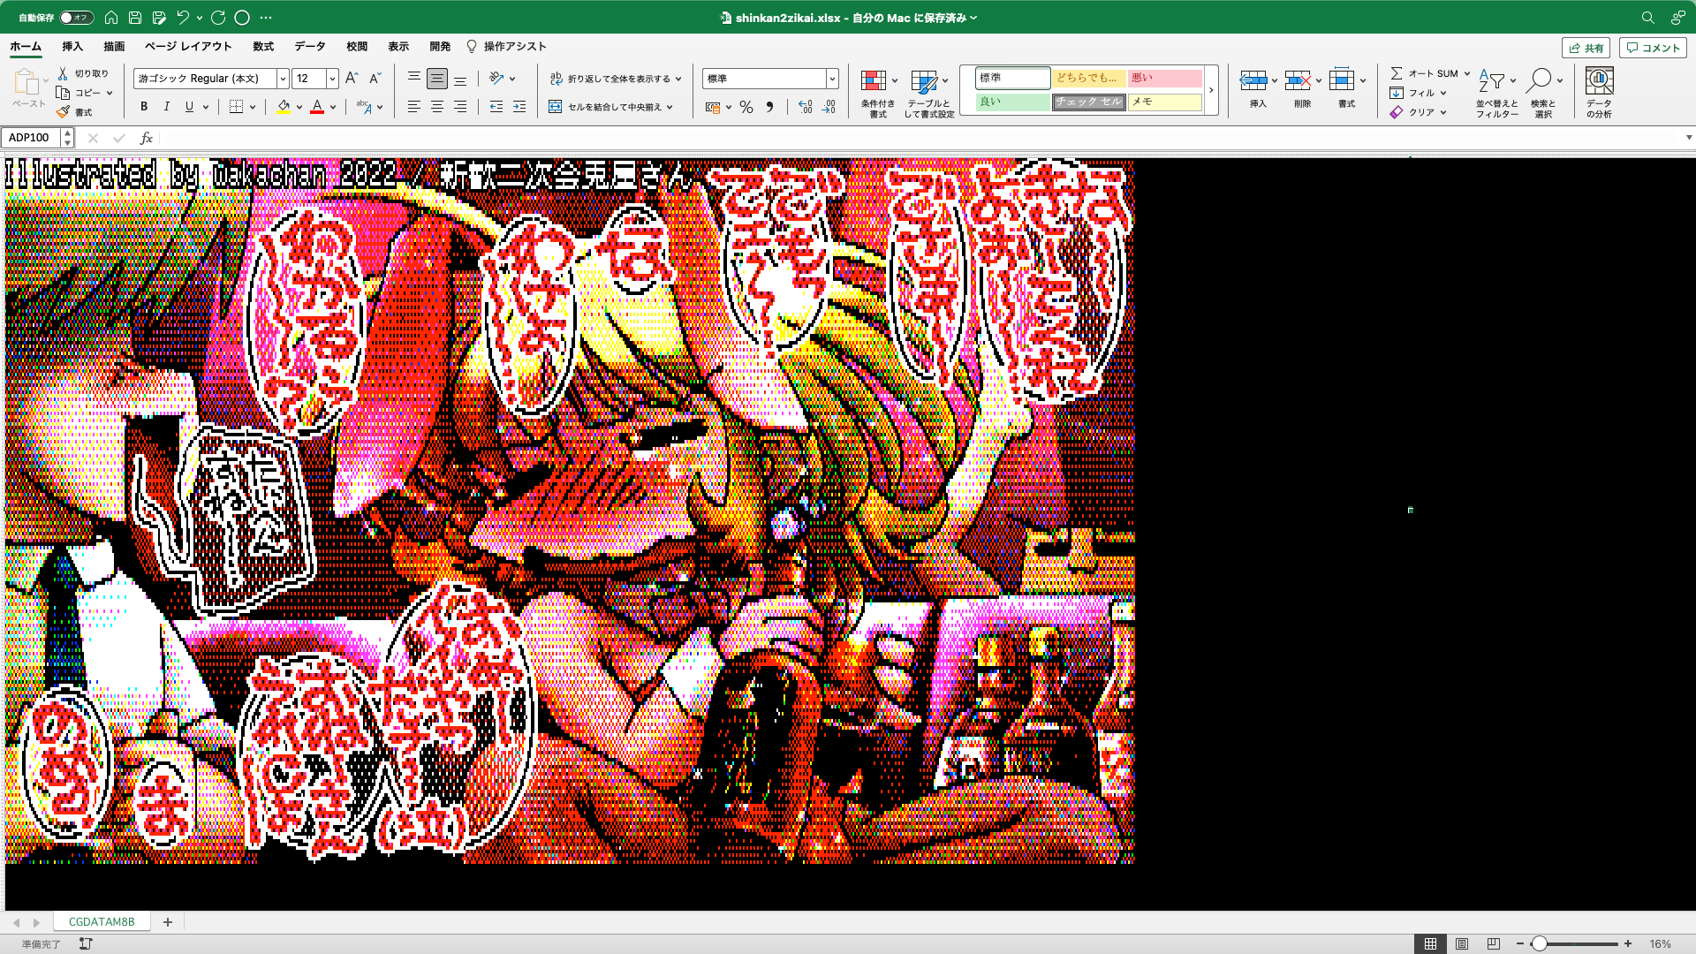Add a new sheet with plus button
The width and height of the screenshot is (1696, 954).
click(168, 921)
